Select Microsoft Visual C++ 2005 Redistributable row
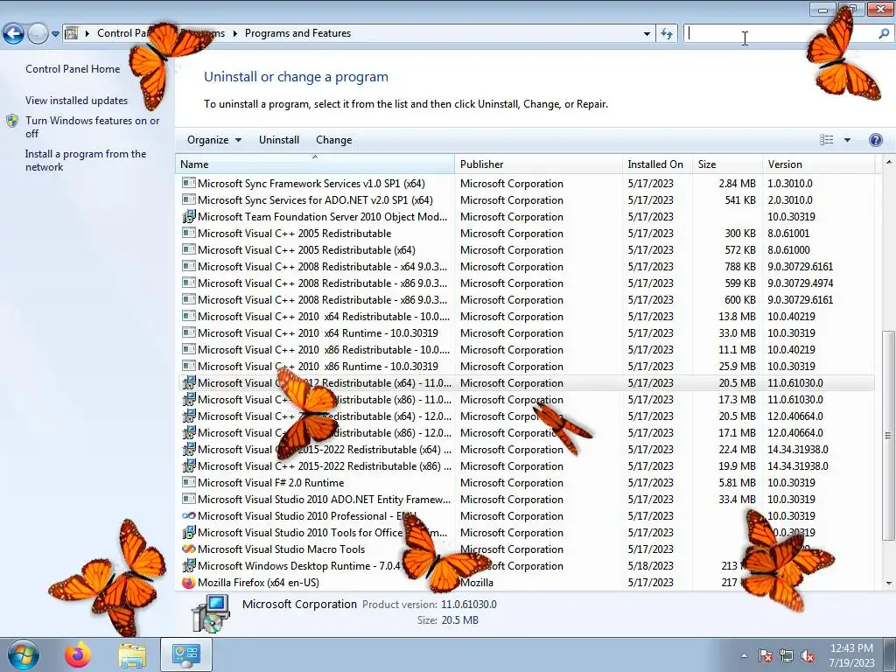The width and height of the screenshot is (896, 672). tap(525, 234)
